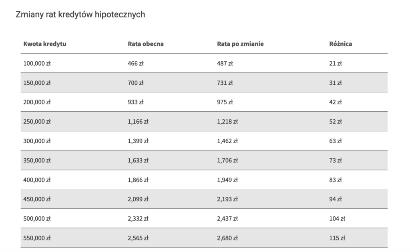Click the 933 zł current rate cell
The height and width of the screenshot is (252, 410).
135,102
